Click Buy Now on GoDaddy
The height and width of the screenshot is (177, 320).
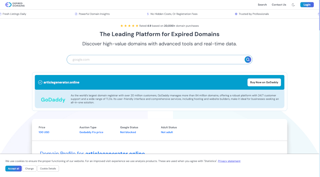coord(264,82)
